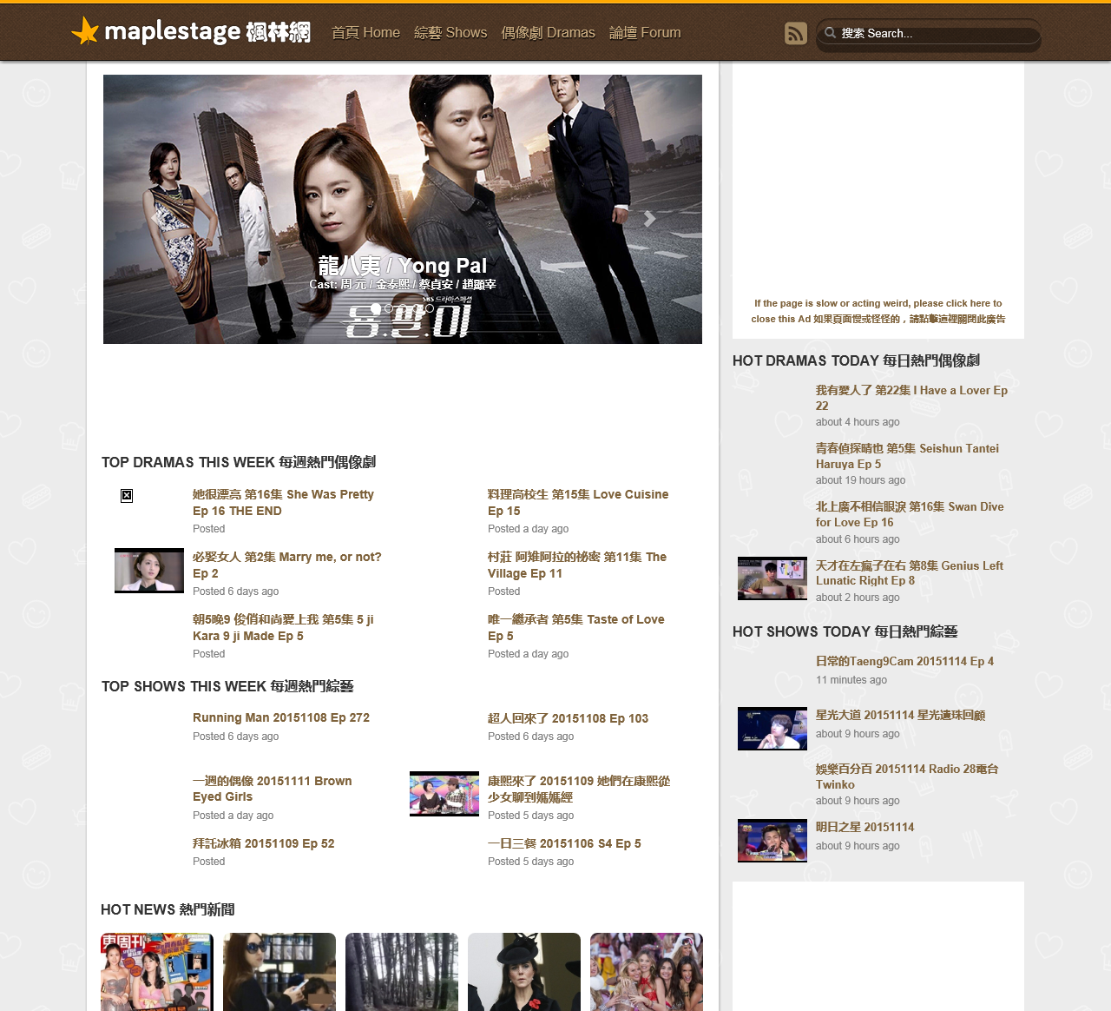Open 娛樂百分百 20151114 Radio 28電台 Twinko
This screenshot has height=1011, width=1111.
907,776
